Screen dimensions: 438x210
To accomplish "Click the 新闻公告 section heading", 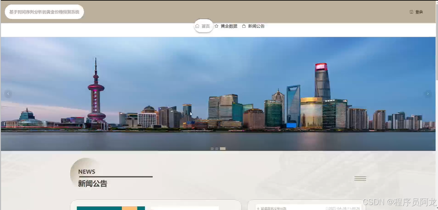I will [92, 184].
